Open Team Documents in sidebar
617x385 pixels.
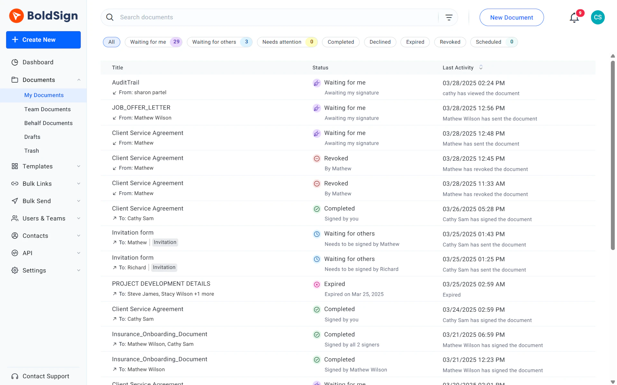click(x=47, y=109)
